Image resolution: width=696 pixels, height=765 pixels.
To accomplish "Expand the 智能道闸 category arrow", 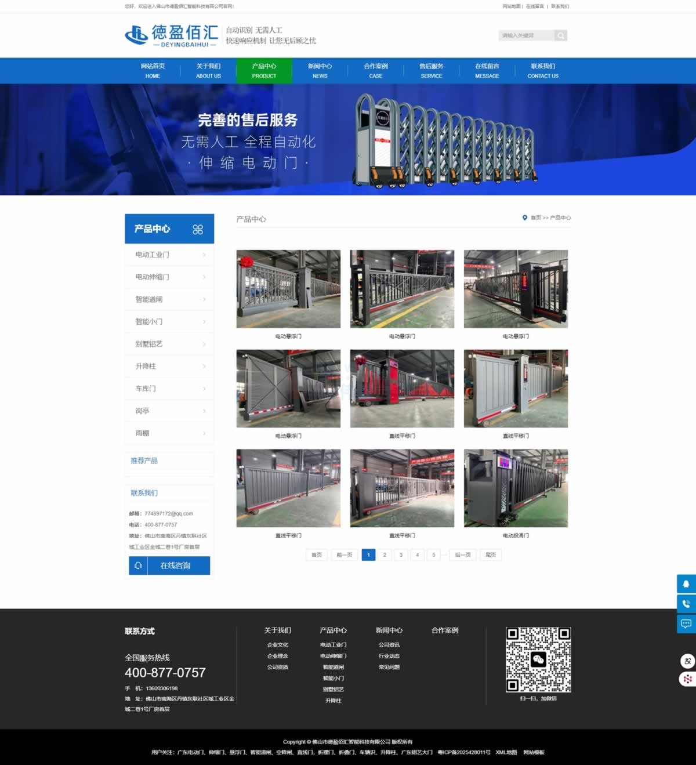I will 204,299.
